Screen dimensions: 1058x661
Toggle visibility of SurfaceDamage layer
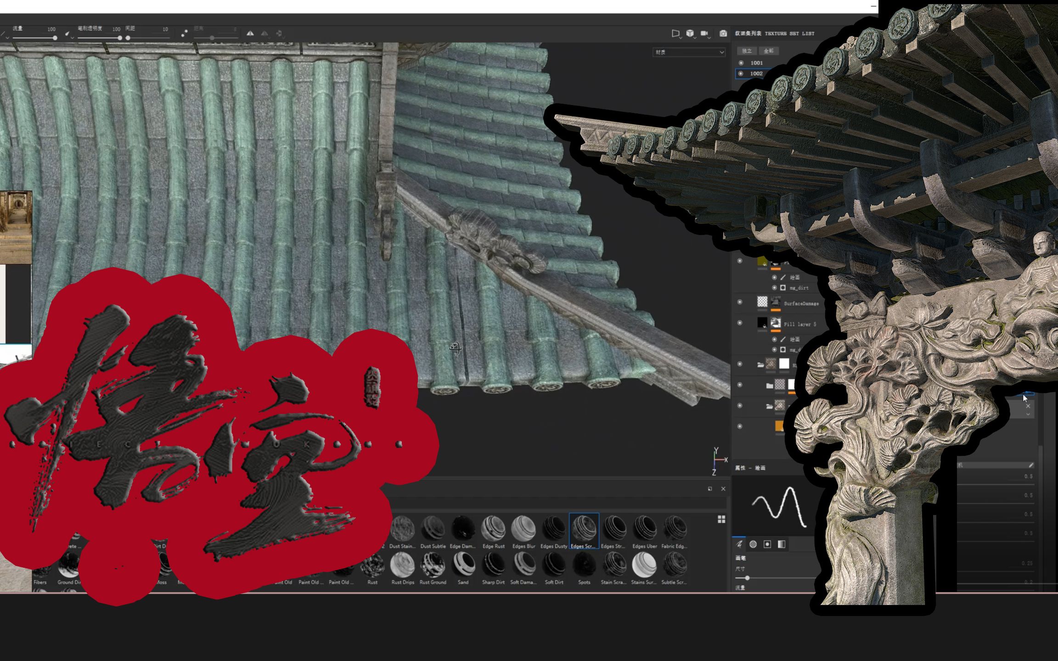click(x=740, y=302)
